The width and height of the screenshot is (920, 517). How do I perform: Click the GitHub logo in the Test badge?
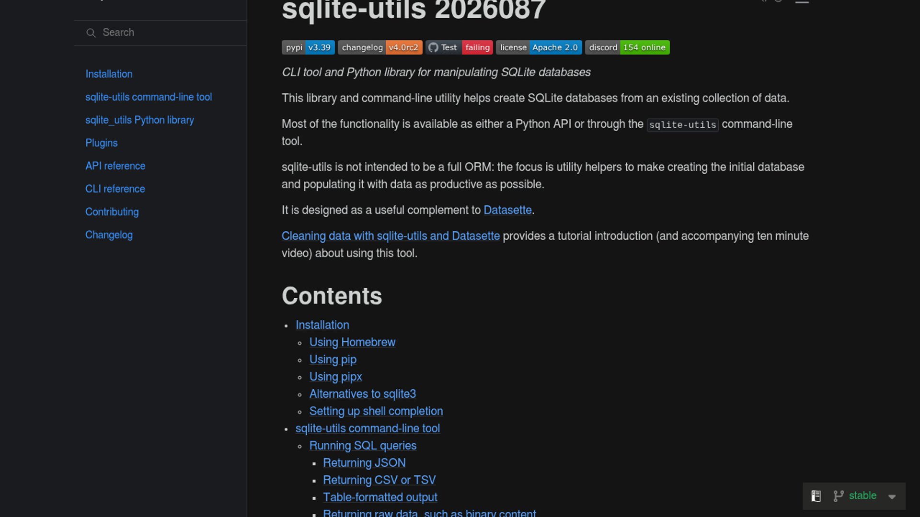433,47
